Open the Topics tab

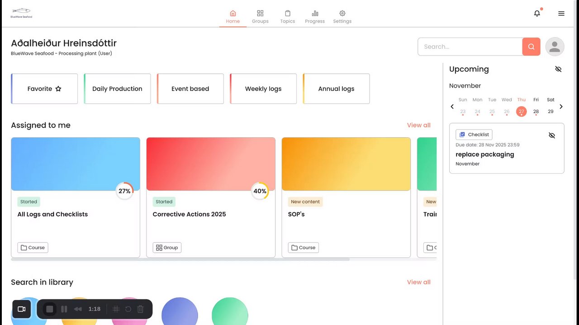click(288, 17)
